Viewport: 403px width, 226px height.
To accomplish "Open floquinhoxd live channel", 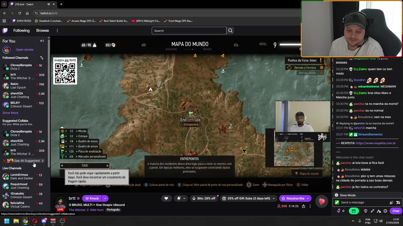I will (x=24, y=186).
